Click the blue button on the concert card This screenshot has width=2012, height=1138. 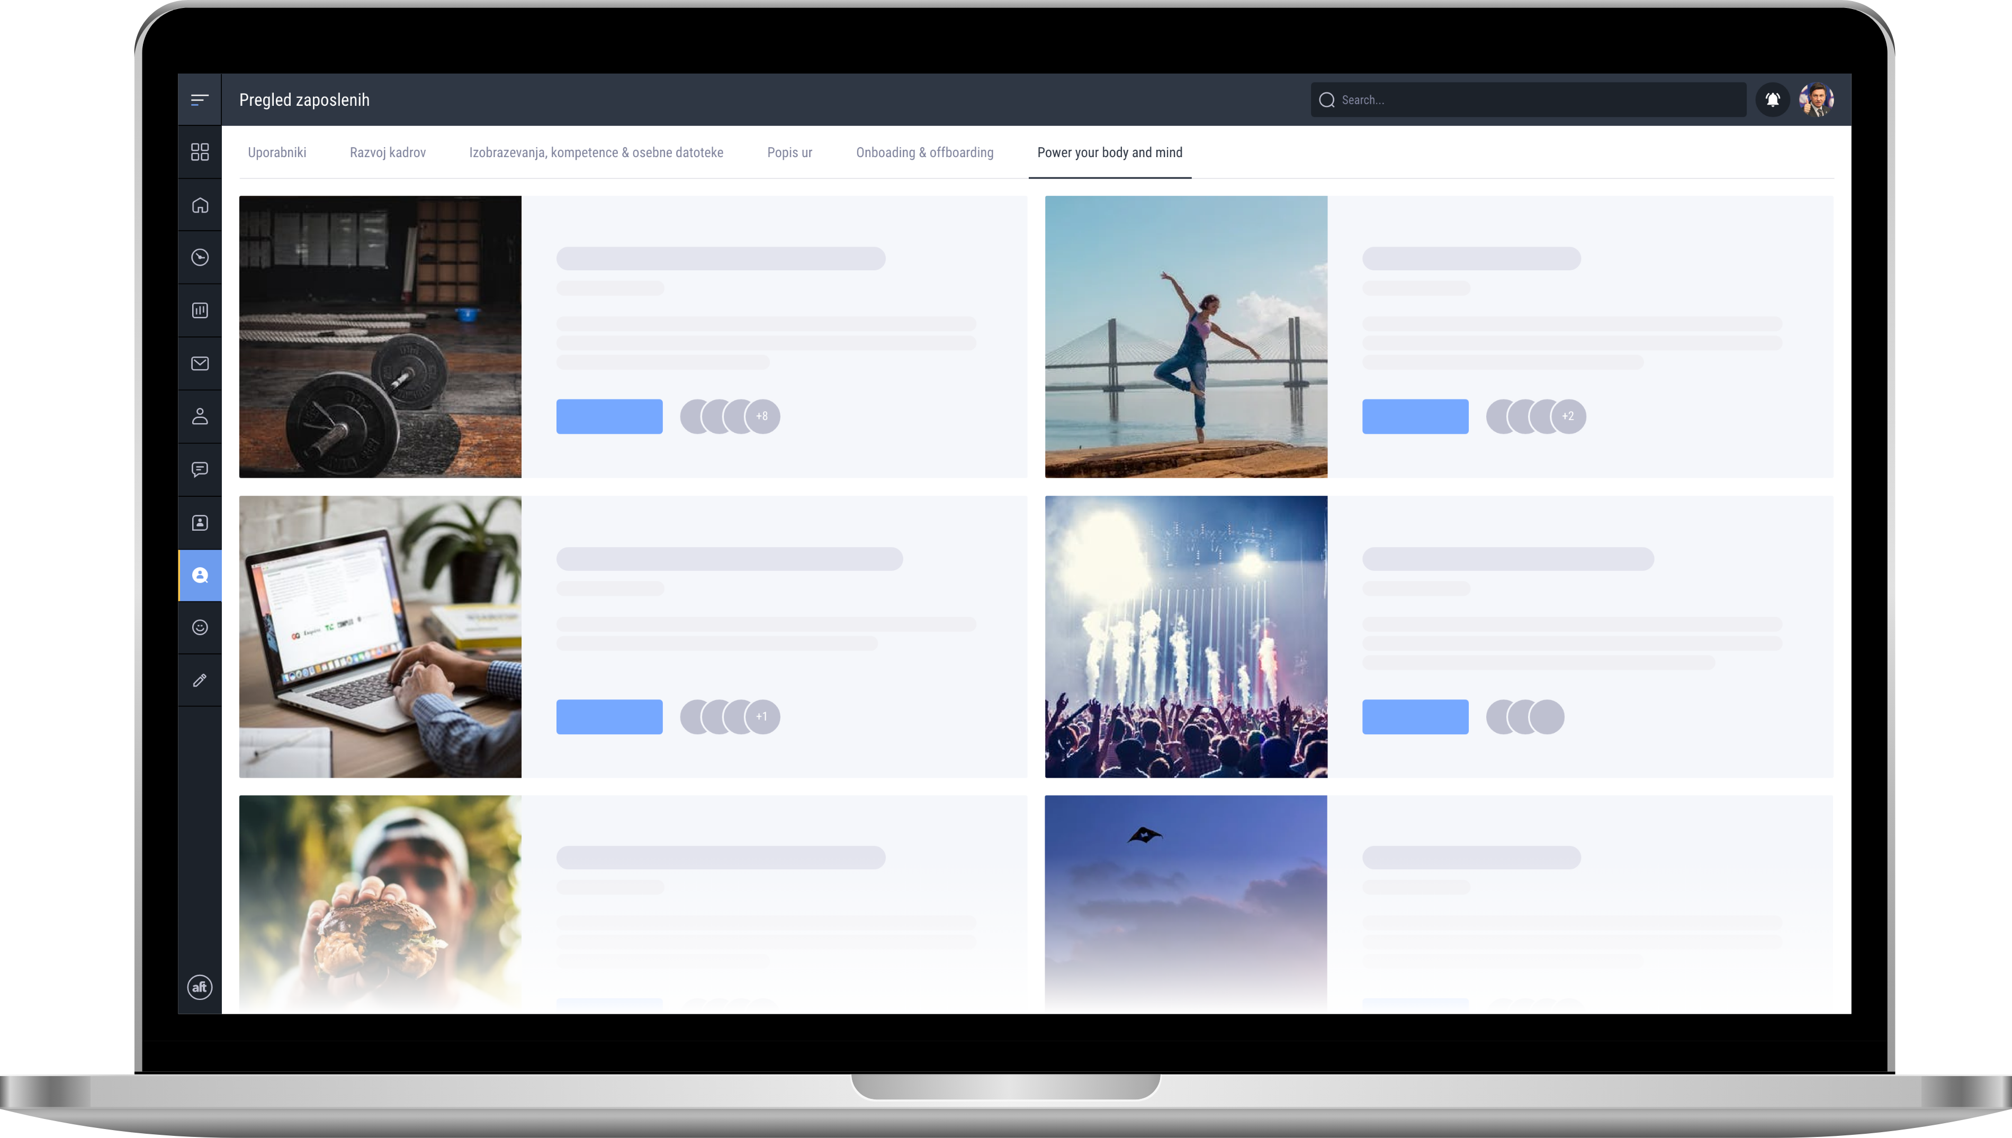point(1415,717)
